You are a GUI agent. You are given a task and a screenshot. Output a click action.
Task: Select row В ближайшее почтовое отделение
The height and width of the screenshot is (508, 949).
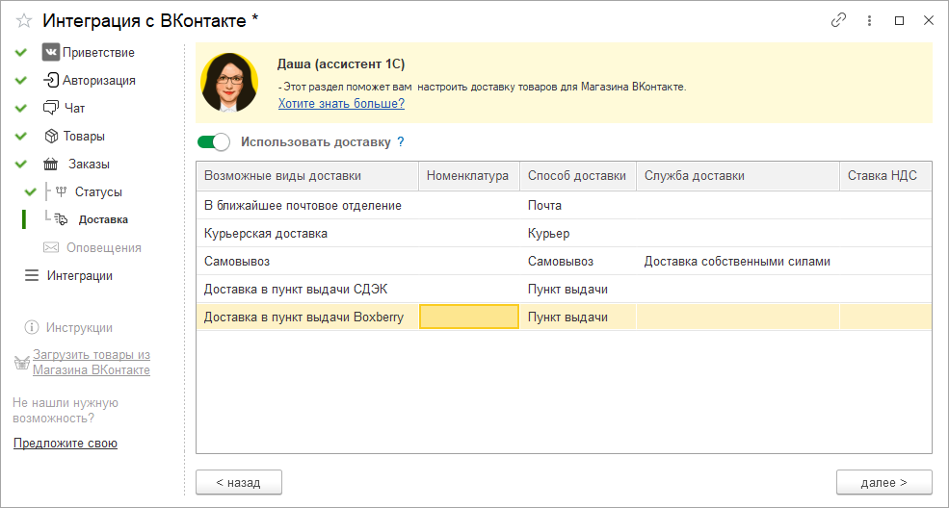pos(564,205)
